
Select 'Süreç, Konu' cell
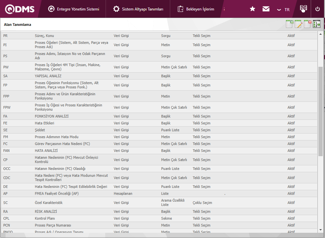click(44, 36)
